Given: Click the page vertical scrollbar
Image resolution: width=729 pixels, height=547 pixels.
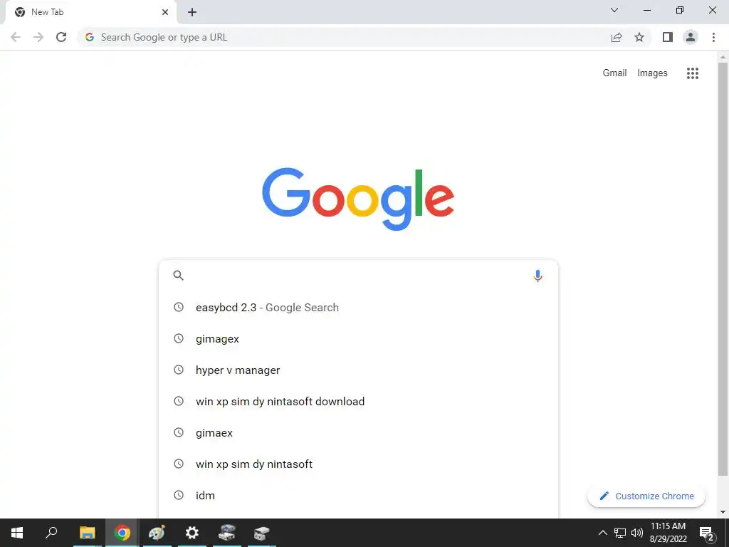Looking at the screenshot, I should 723,270.
